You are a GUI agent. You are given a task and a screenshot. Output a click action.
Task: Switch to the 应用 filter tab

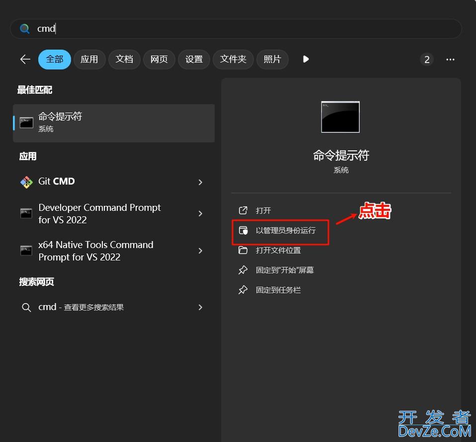coord(89,60)
